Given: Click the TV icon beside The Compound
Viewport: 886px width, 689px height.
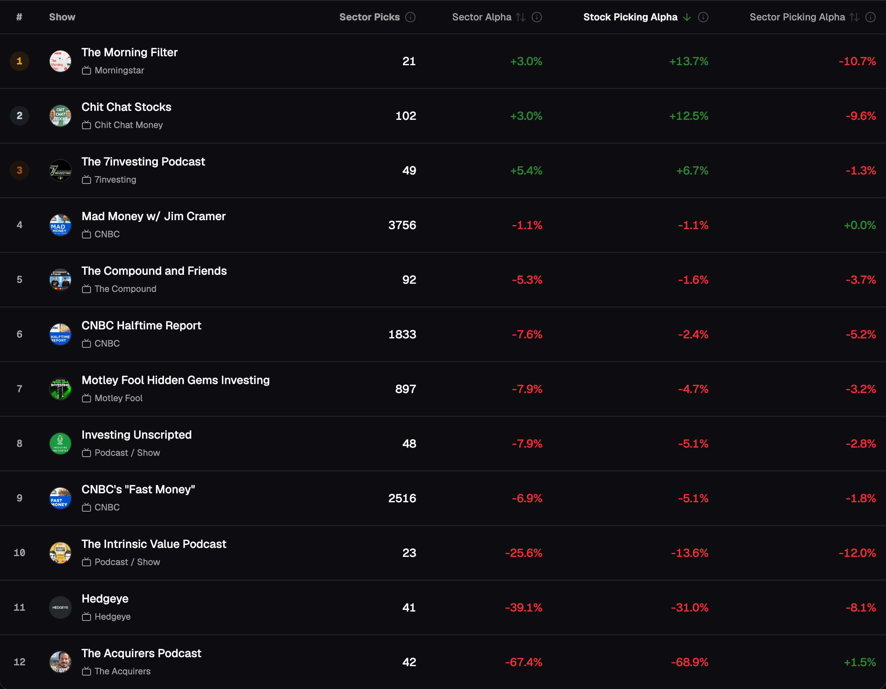Looking at the screenshot, I should pyautogui.click(x=86, y=289).
